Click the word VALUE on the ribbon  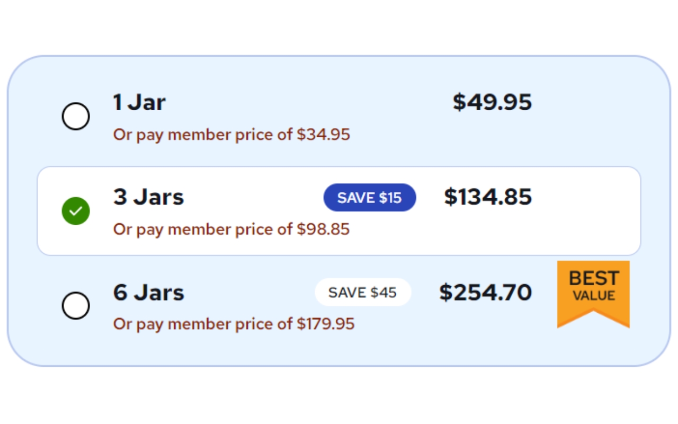point(594,296)
